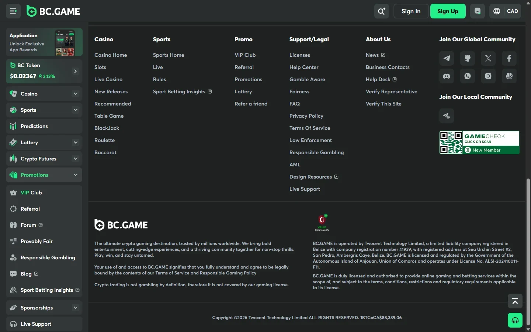The height and width of the screenshot is (332, 531).
Task: Open Live Support in the sidebar
Action: (x=44, y=324)
